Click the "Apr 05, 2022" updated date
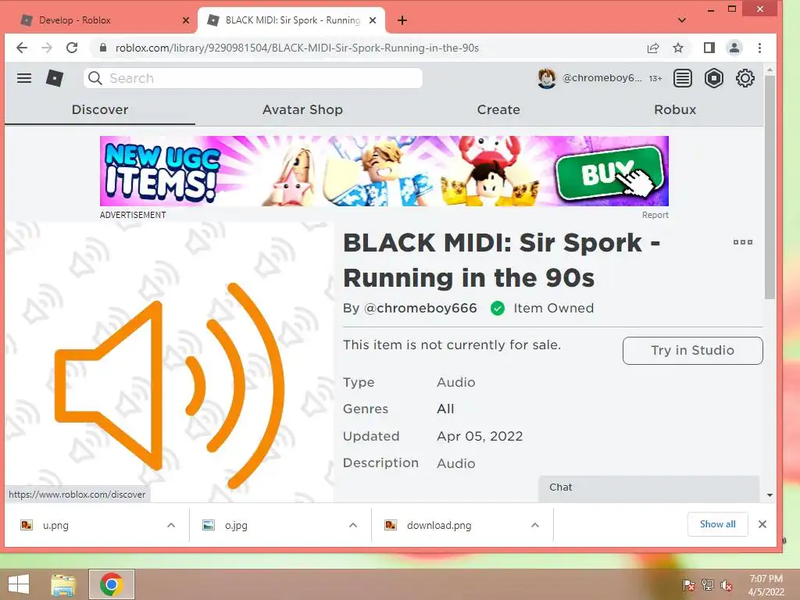The width and height of the screenshot is (800, 600). point(480,436)
